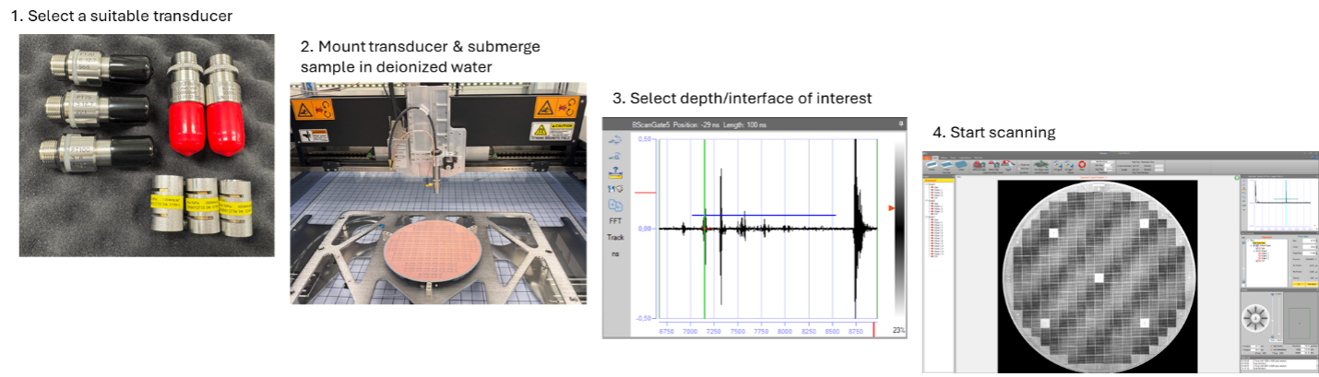Pin the BScanGate5 panel using the pin icon
The width and height of the screenshot is (1319, 377).
(900, 124)
